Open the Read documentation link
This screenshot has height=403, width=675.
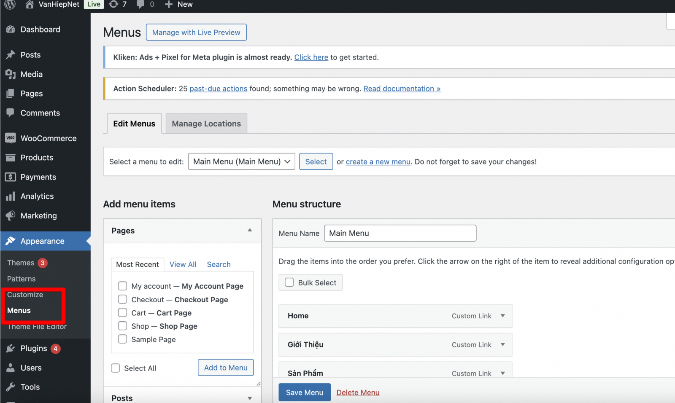tap(402, 89)
